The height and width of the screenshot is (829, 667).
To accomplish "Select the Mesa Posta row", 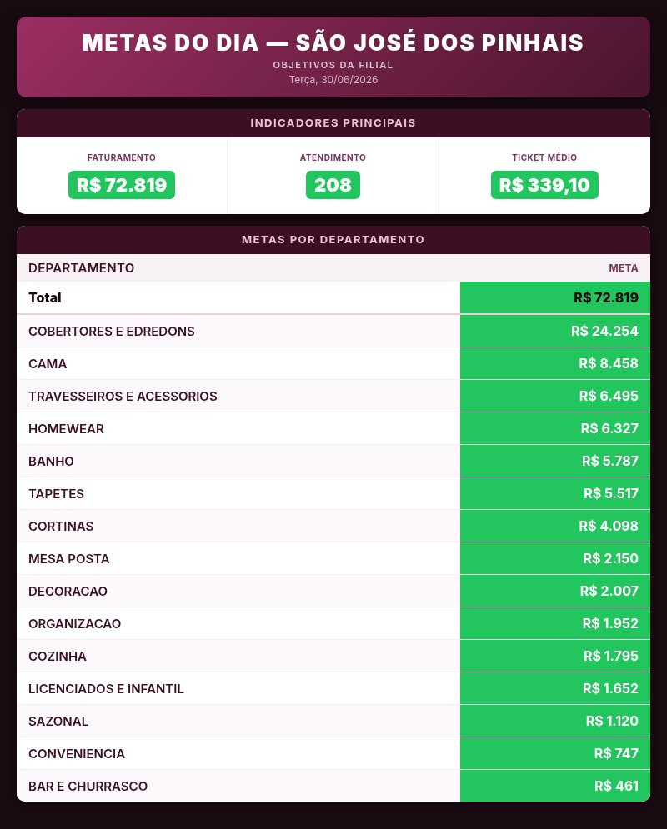I will coord(333,559).
